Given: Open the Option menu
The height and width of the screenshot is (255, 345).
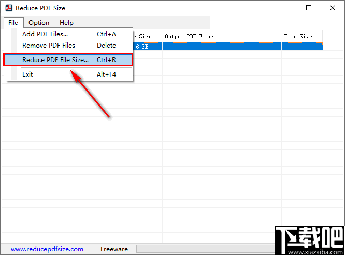Looking at the screenshot, I should 39,23.
